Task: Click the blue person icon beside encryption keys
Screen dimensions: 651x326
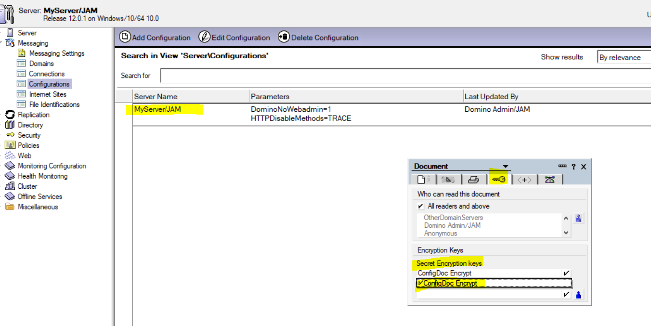Action: (579, 295)
